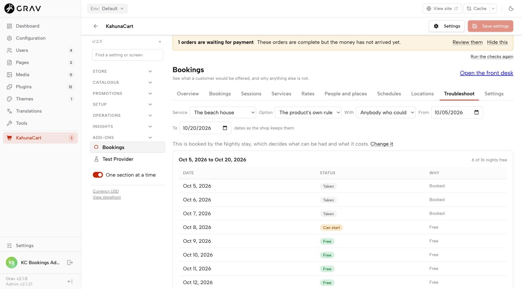Open the To date calendar picker icon
Image resolution: width=522 pixels, height=289 pixels.
click(x=225, y=128)
